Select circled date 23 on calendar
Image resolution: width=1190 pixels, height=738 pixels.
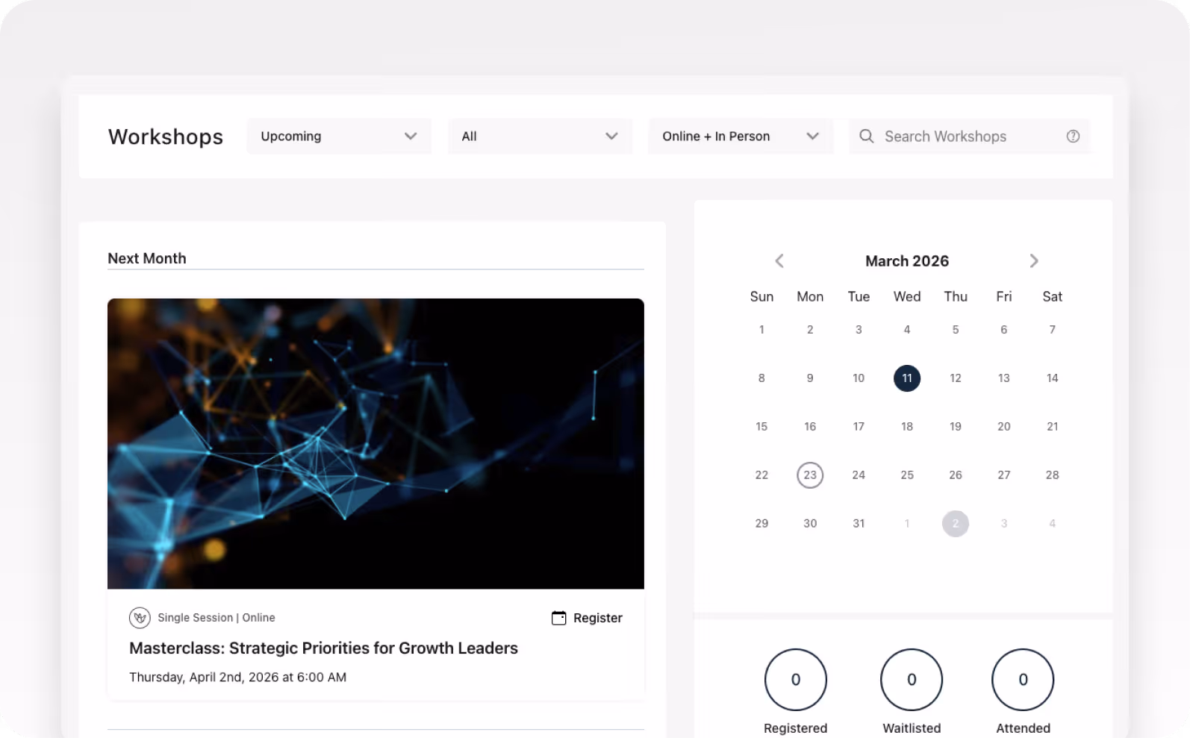(x=810, y=475)
